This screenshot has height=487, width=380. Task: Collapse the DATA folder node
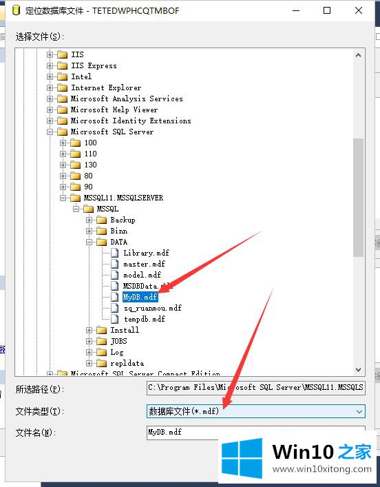[89, 242]
